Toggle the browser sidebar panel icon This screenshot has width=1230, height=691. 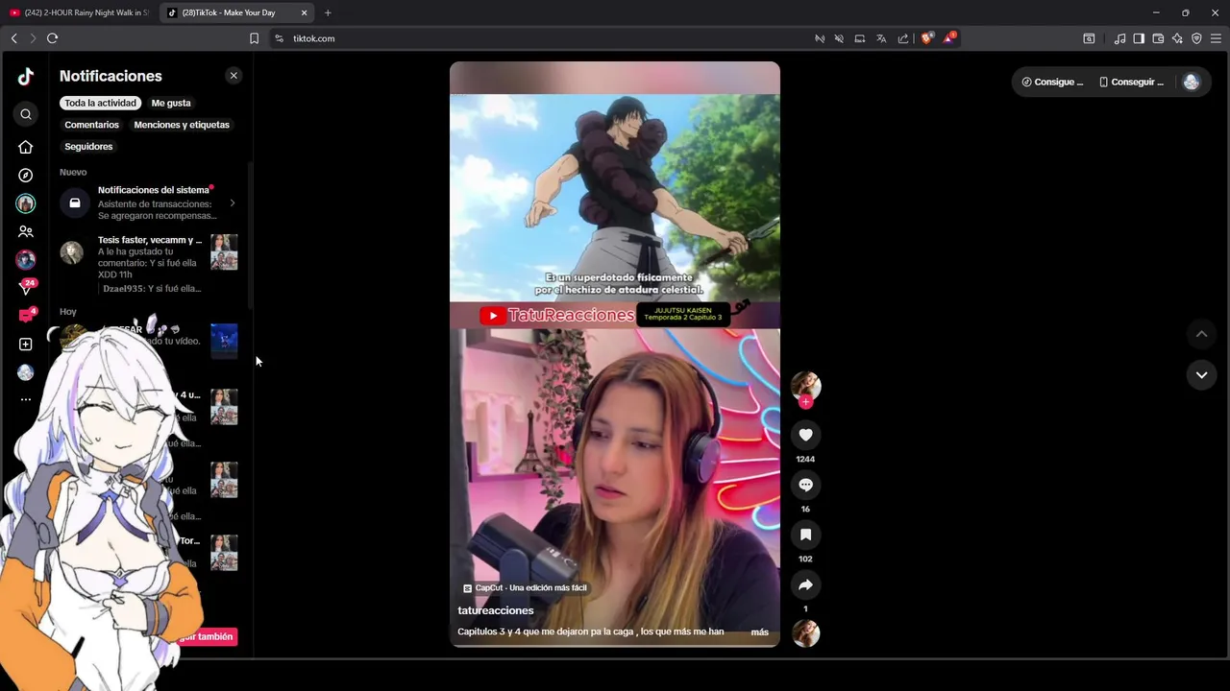[1139, 38]
